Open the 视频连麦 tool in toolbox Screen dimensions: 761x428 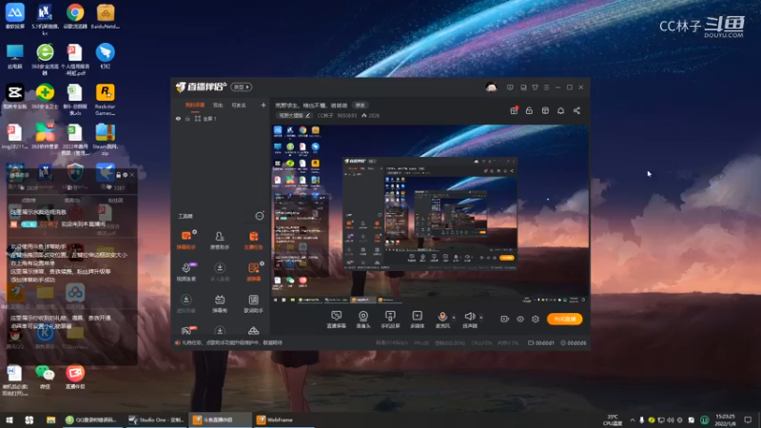pos(185,272)
